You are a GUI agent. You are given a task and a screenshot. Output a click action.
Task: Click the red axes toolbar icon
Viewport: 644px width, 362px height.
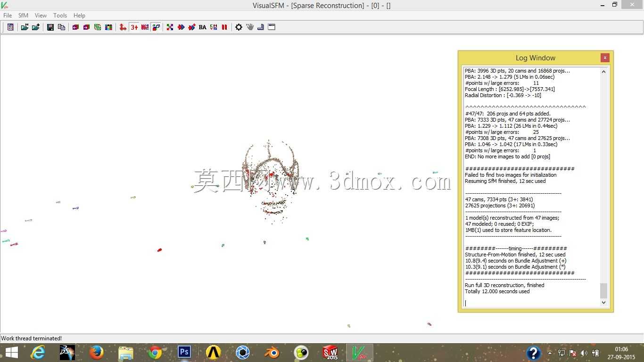tap(123, 27)
